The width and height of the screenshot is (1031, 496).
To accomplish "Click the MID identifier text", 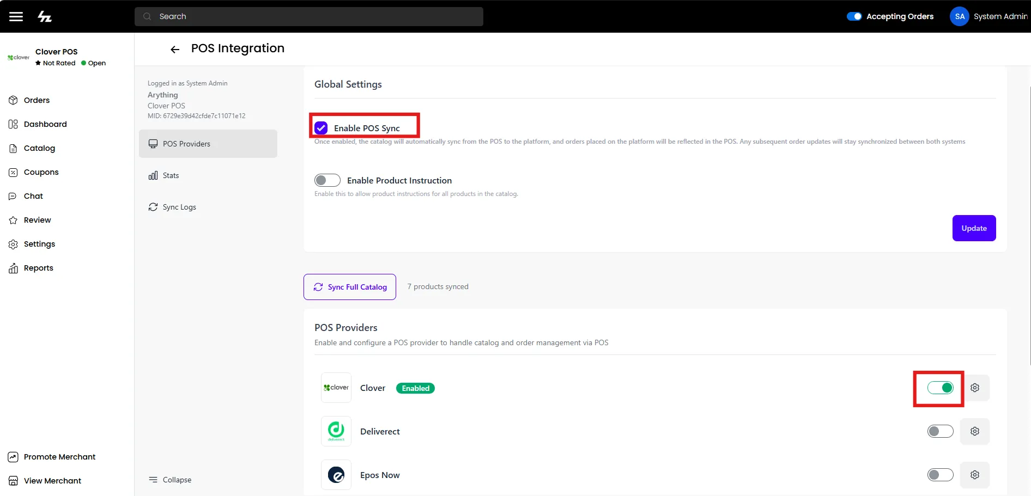I will click(197, 116).
